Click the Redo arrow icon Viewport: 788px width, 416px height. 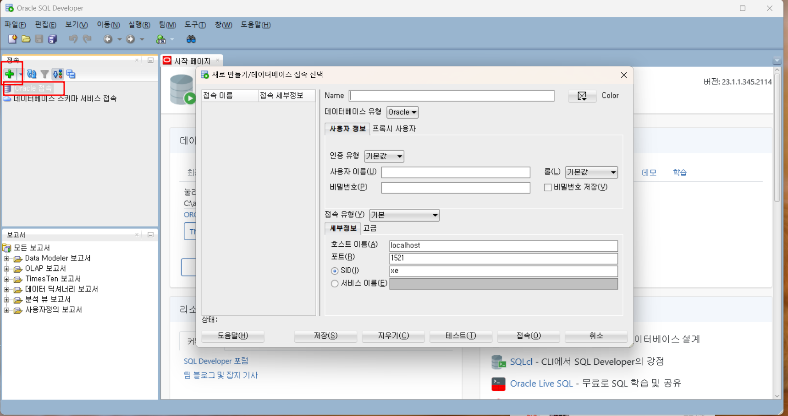coord(87,39)
